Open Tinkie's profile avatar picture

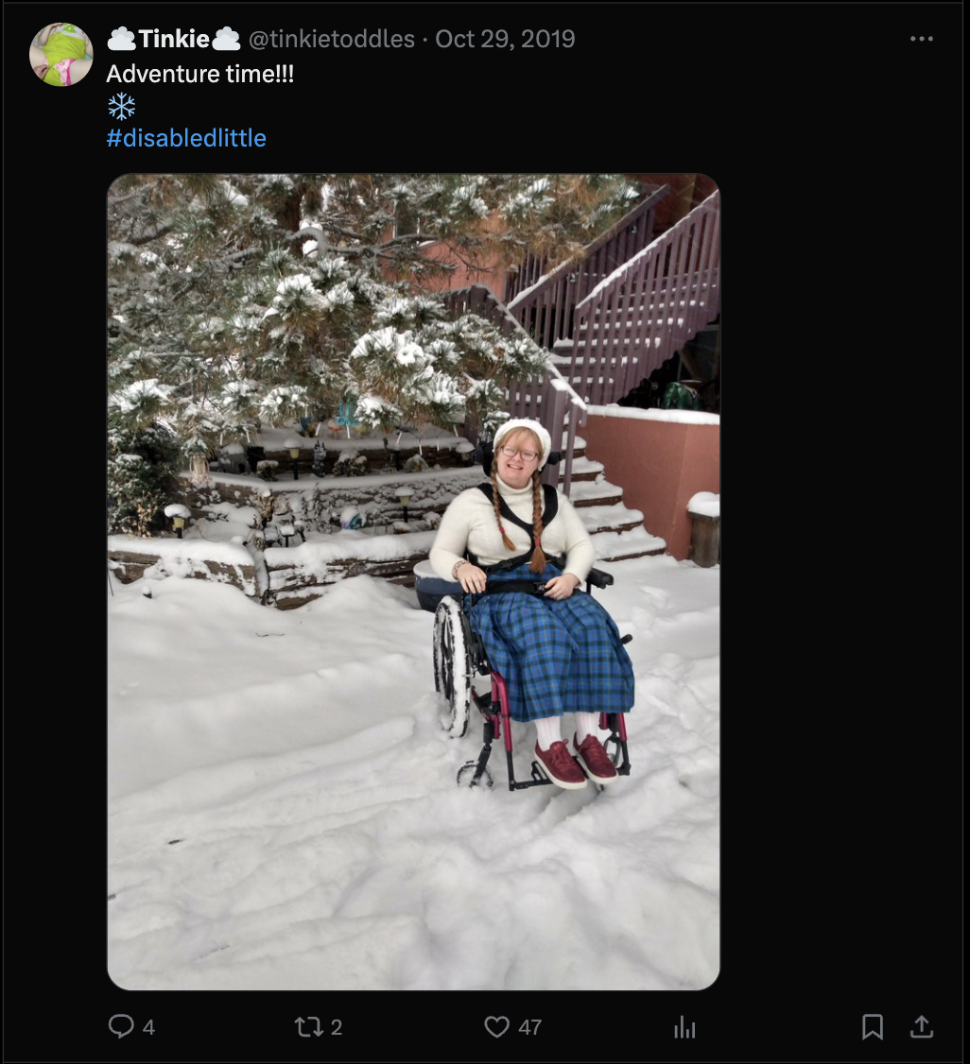(61, 54)
